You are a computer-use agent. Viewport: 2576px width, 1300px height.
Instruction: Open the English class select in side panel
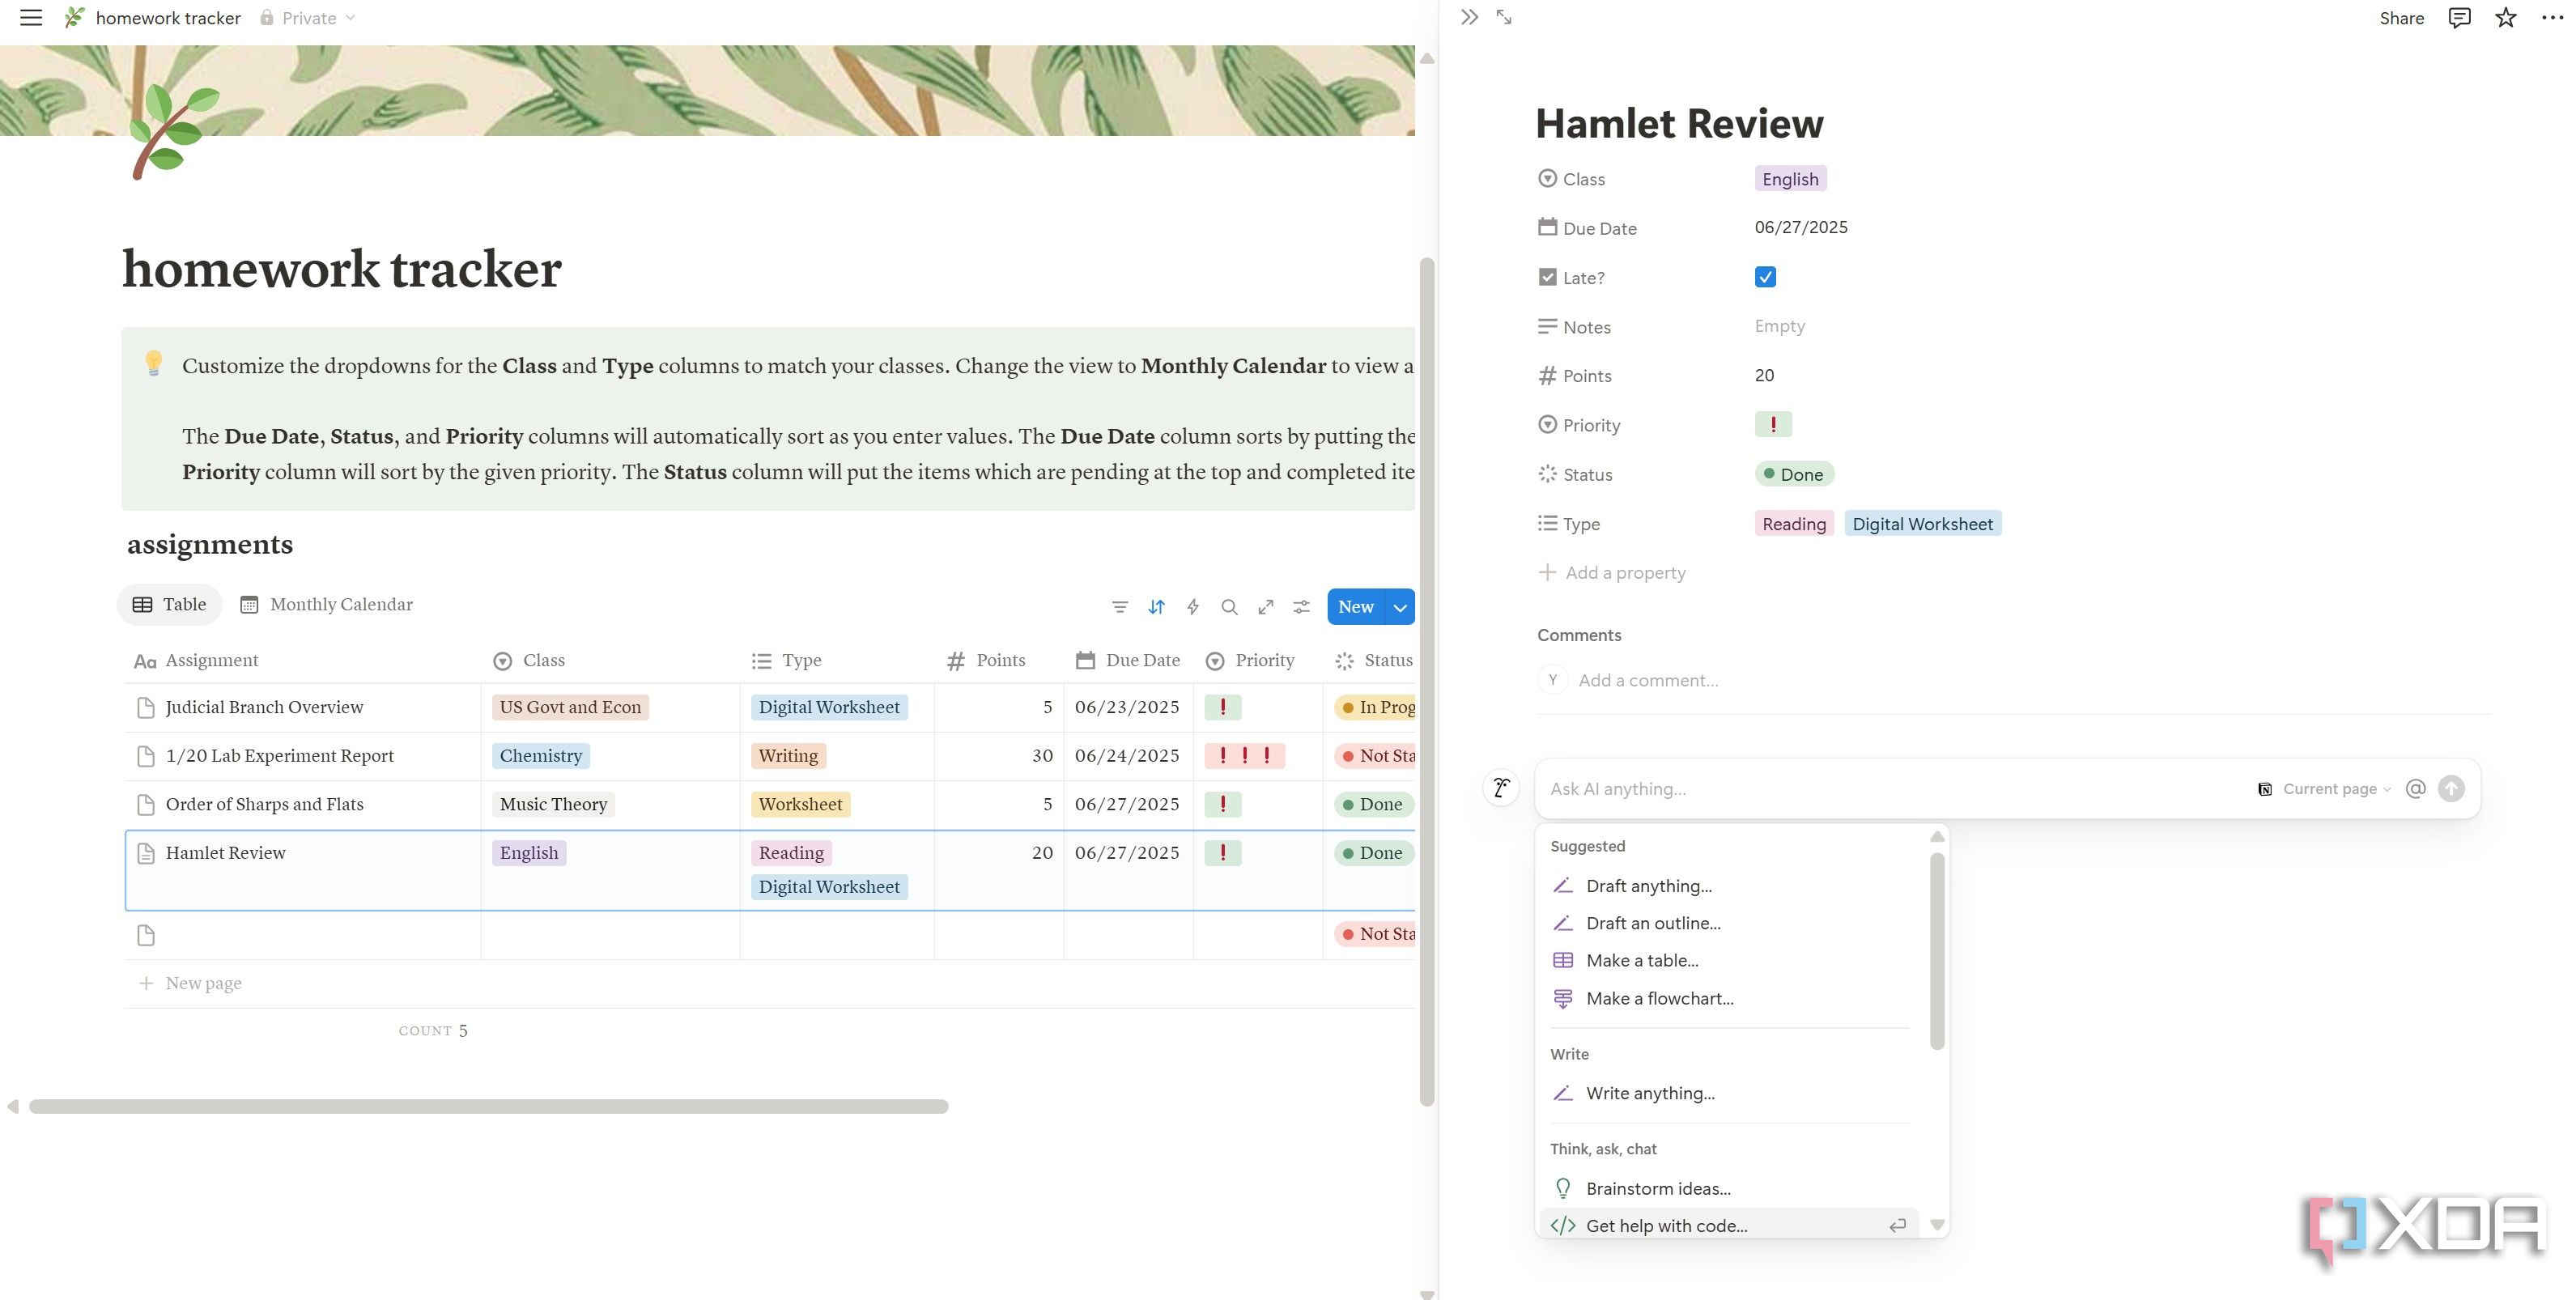(1790, 179)
